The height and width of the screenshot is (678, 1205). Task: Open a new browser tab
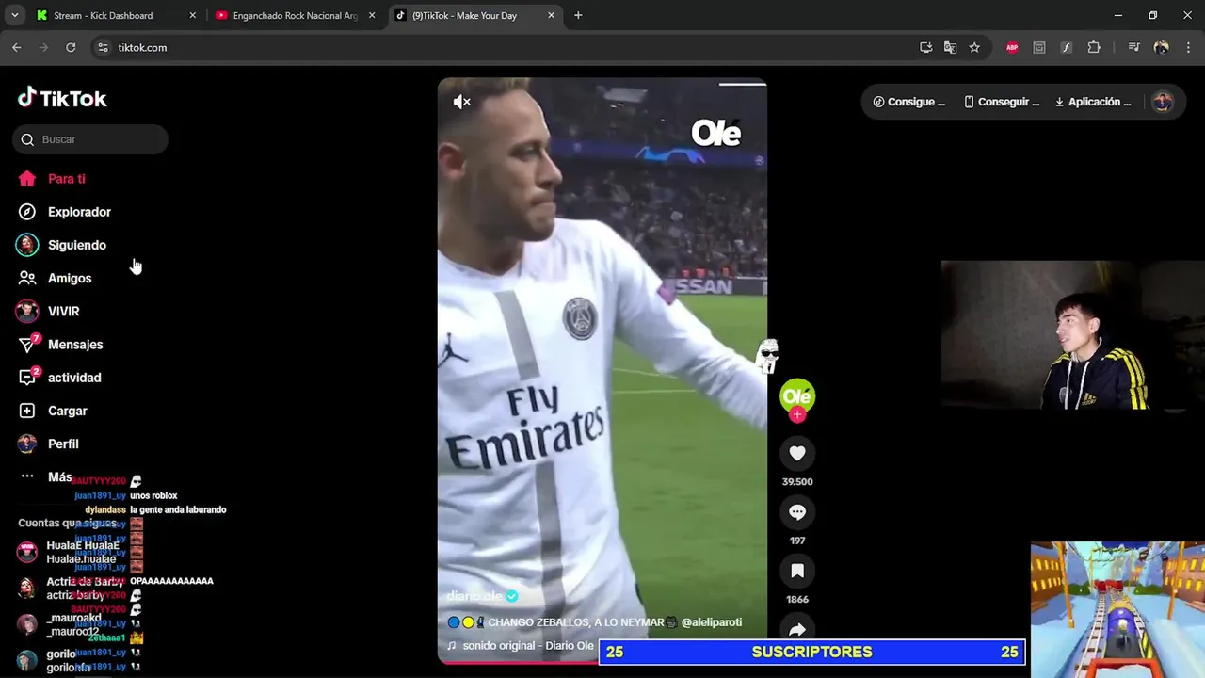[578, 15]
